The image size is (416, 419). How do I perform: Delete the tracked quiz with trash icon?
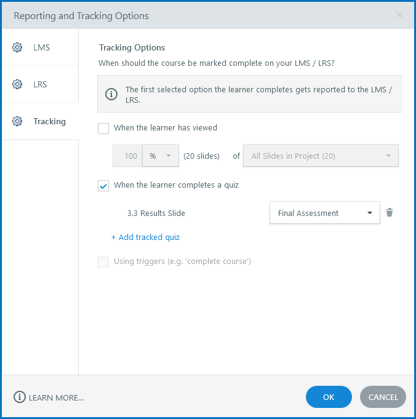(390, 213)
